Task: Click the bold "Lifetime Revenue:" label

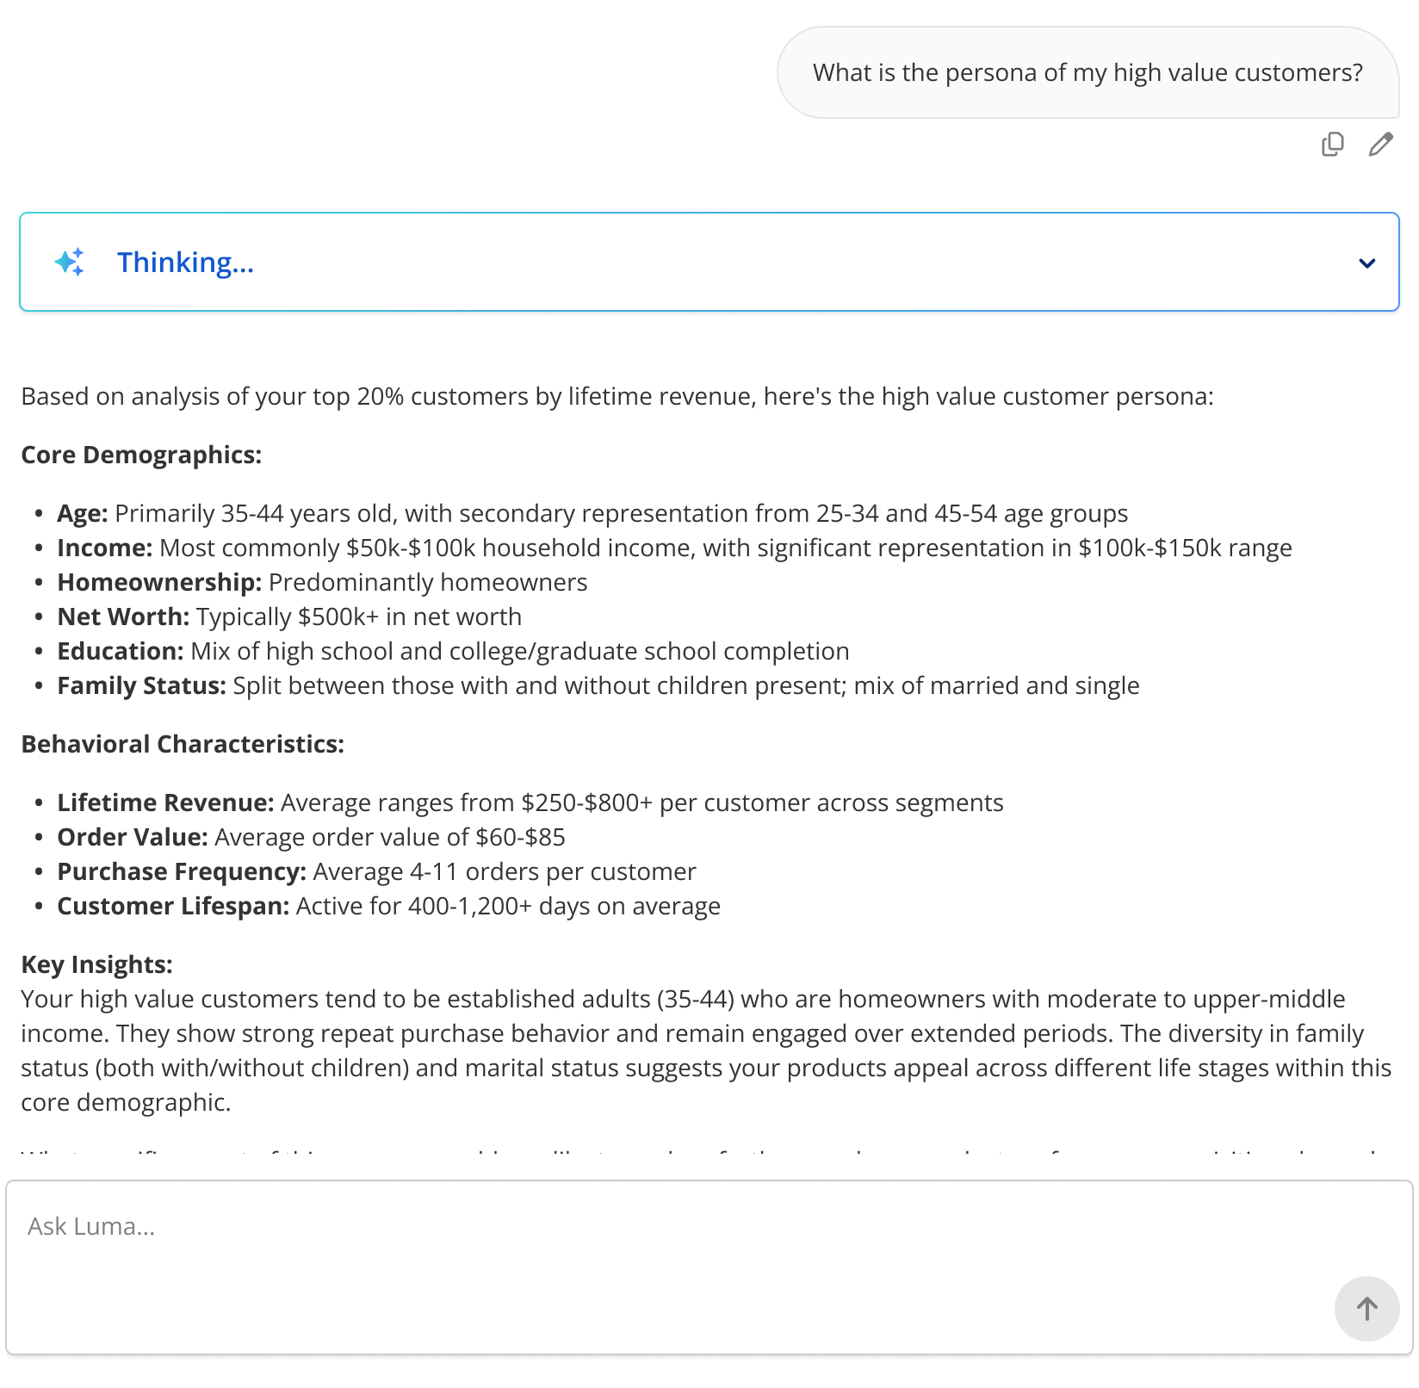Action: 165,802
